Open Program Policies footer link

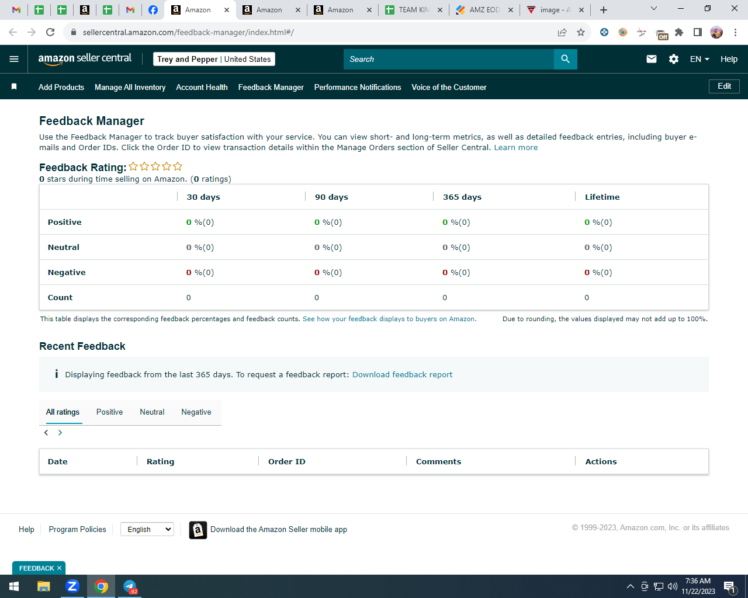point(78,529)
